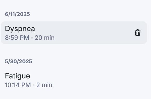Click the Dyspnea title text
This screenshot has width=151, height=99.
[20, 29]
